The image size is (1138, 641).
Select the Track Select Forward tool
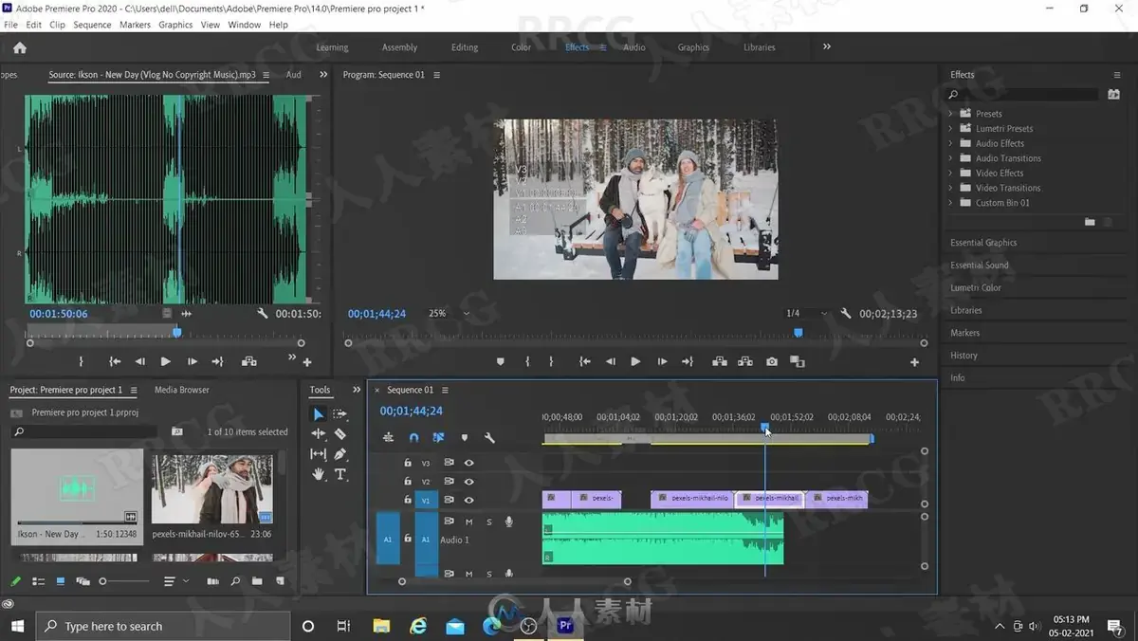(x=340, y=414)
